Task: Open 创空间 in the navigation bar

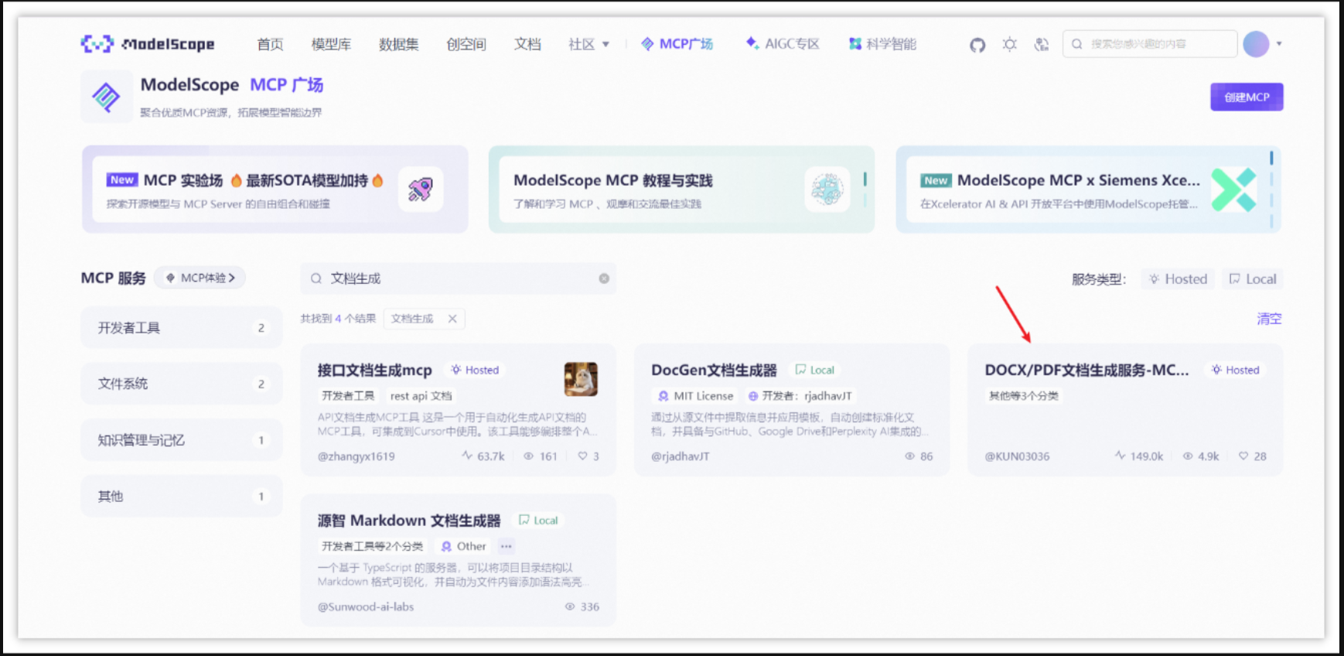Action: point(466,44)
